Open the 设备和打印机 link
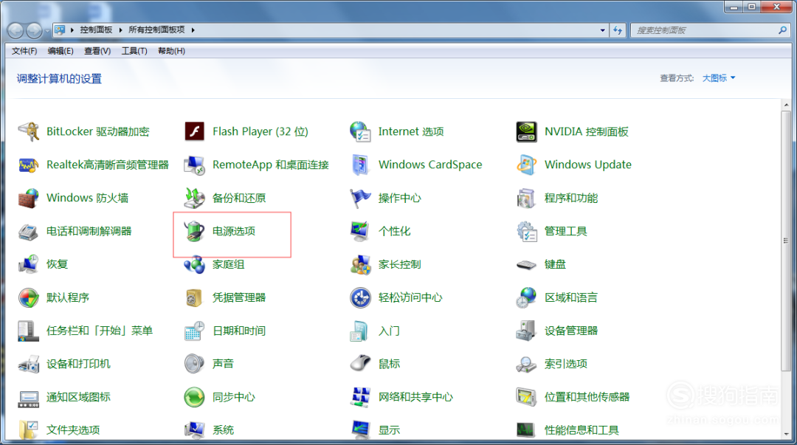This screenshot has width=797, height=445. 78,364
